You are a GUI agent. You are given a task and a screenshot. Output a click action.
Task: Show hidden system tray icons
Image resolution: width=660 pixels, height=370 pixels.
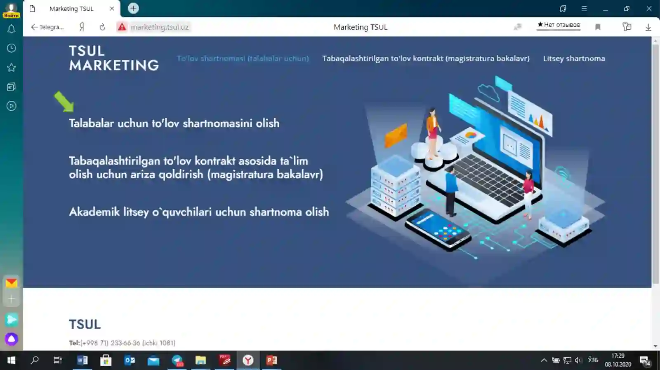coord(544,361)
